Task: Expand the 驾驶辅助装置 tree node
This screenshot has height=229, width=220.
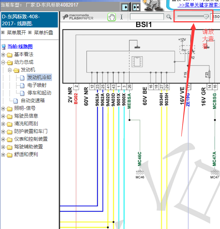Action: 3,147
